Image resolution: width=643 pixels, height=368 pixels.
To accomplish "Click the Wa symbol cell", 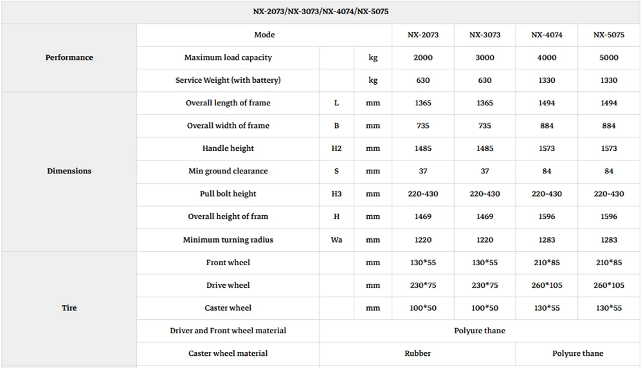I will tap(336, 240).
